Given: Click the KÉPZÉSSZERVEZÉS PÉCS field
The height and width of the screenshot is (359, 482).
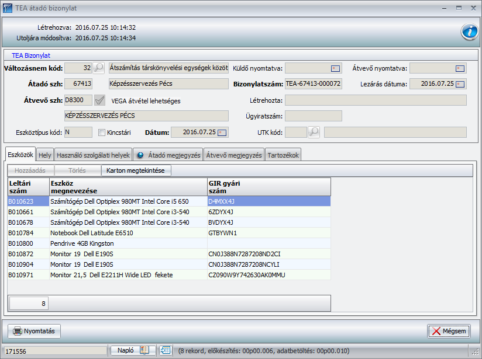Looking at the screenshot, I should pos(146,116).
